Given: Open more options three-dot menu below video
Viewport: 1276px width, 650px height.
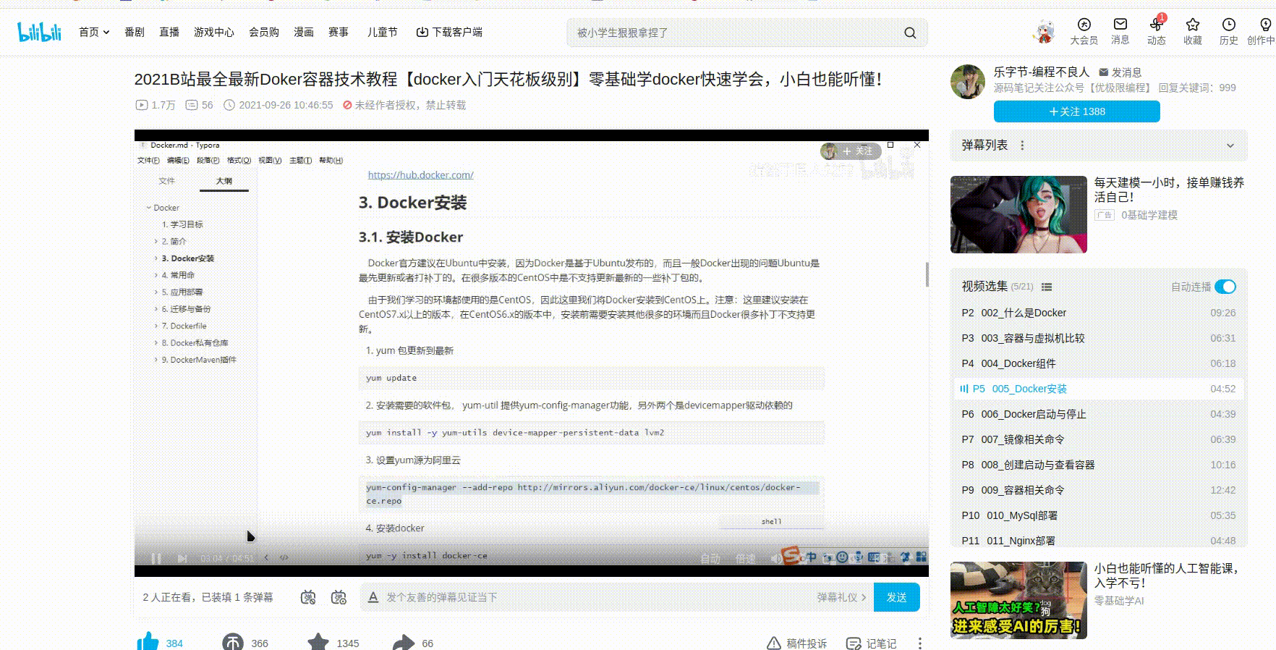Looking at the screenshot, I should pyautogui.click(x=919, y=643).
